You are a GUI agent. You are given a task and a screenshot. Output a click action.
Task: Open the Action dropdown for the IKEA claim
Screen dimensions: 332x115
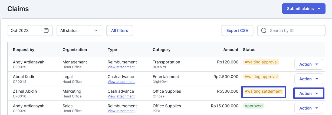point(309,108)
